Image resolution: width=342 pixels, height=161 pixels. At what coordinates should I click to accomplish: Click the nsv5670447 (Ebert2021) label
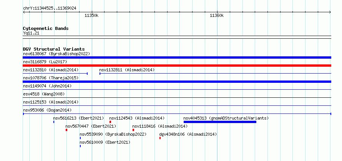coord(91,126)
